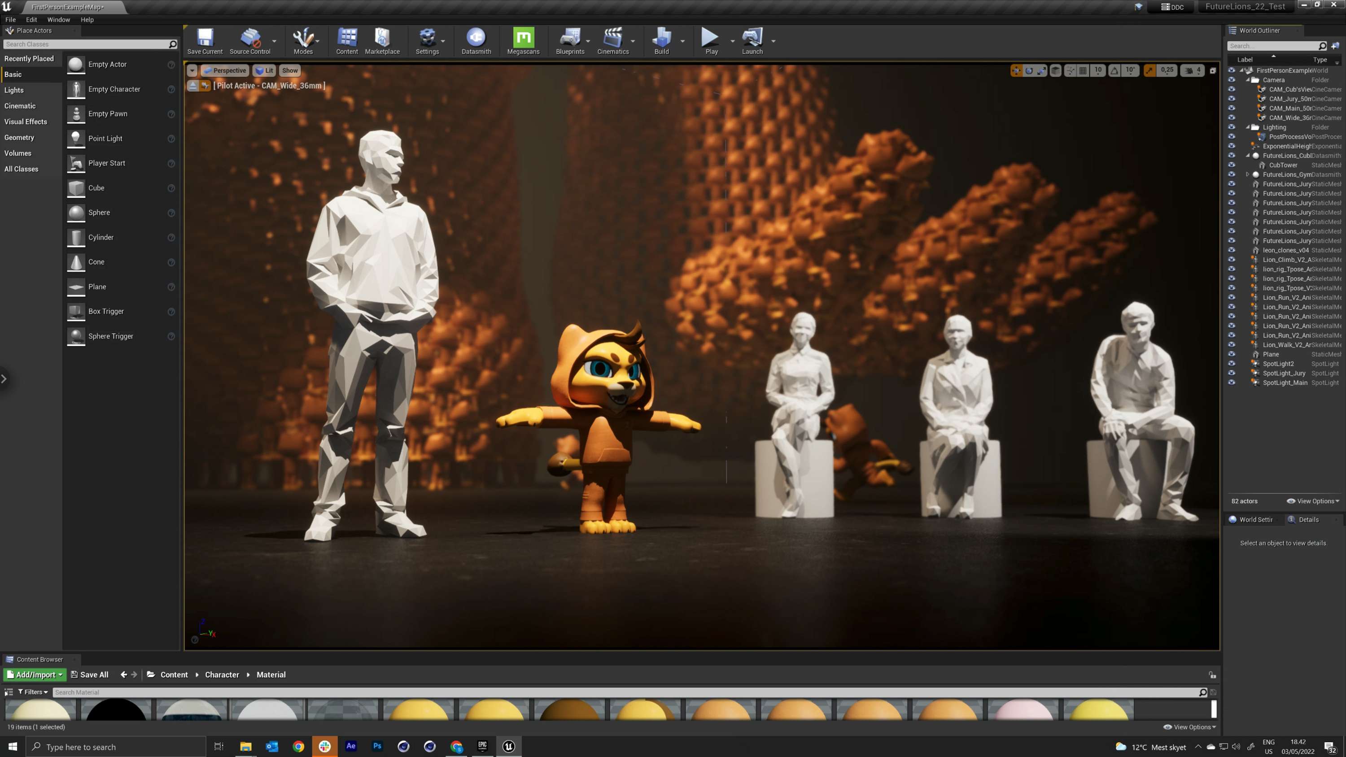Open Play options dropdown arrow
Image resolution: width=1346 pixels, height=757 pixels.
tap(732, 41)
